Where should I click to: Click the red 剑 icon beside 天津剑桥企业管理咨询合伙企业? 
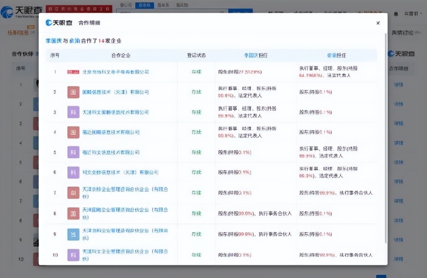pos(73,193)
